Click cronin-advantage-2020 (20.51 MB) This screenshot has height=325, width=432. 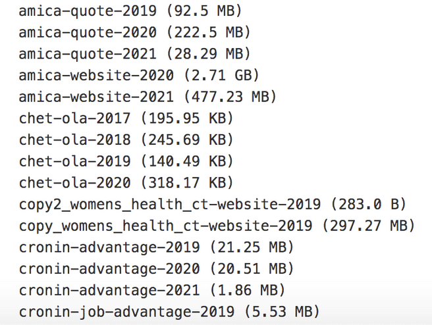(156, 269)
